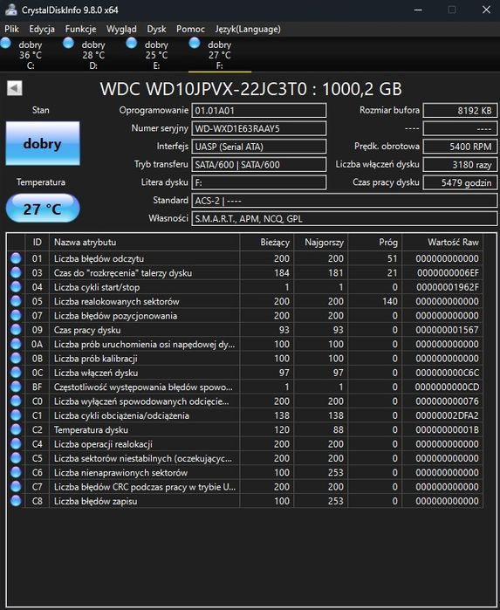This screenshot has height=610, width=500.
Task: Click status orb for row BF shock errors
Action: [x=16, y=387]
